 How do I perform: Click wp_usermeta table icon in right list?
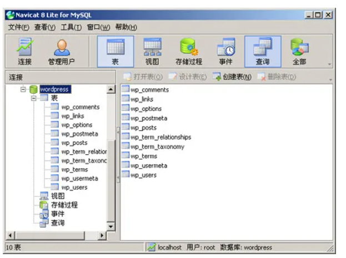[126, 165]
